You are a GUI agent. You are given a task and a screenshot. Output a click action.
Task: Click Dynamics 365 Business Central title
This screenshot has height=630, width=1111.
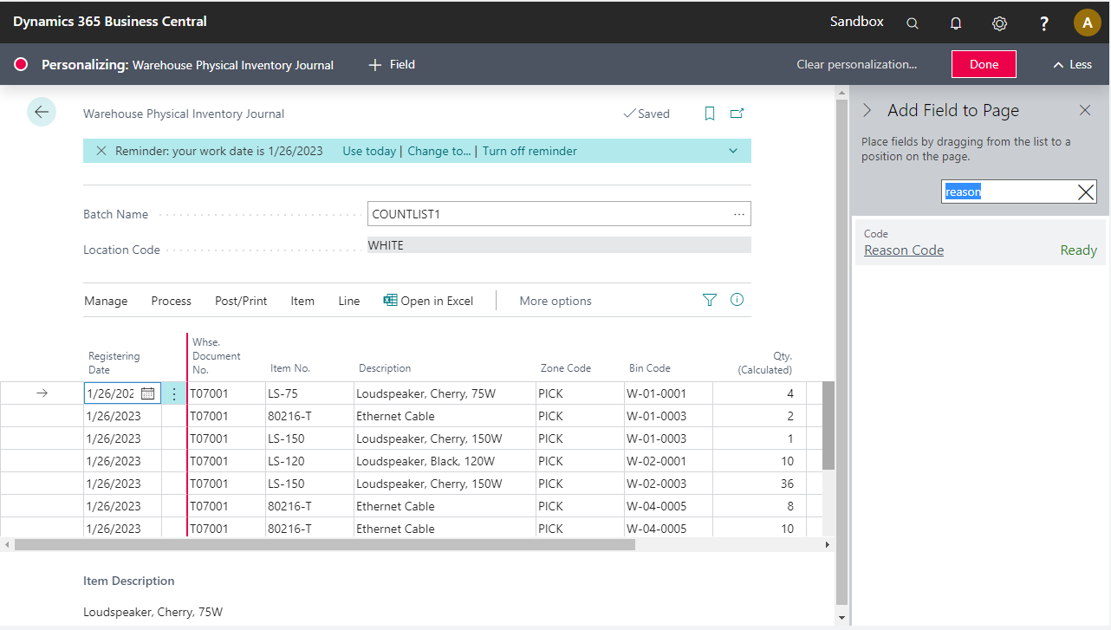[110, 22]
